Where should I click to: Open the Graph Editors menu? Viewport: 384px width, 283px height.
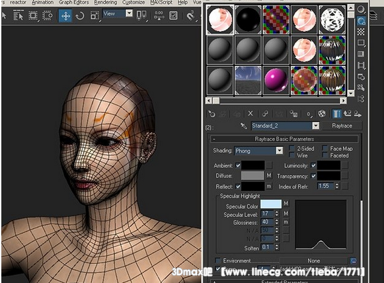[x=74, y=3]
